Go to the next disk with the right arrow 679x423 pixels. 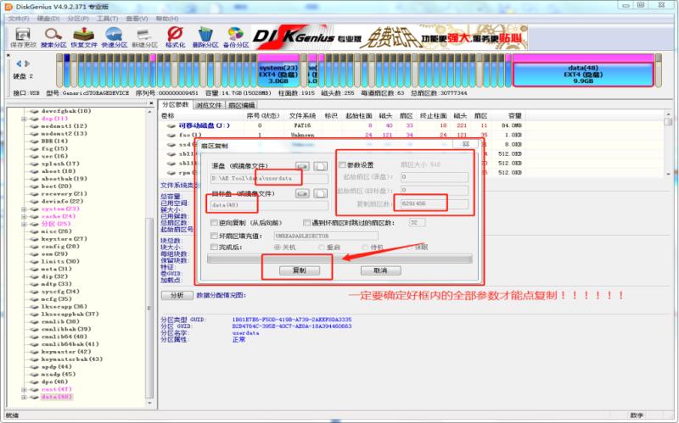27,64
